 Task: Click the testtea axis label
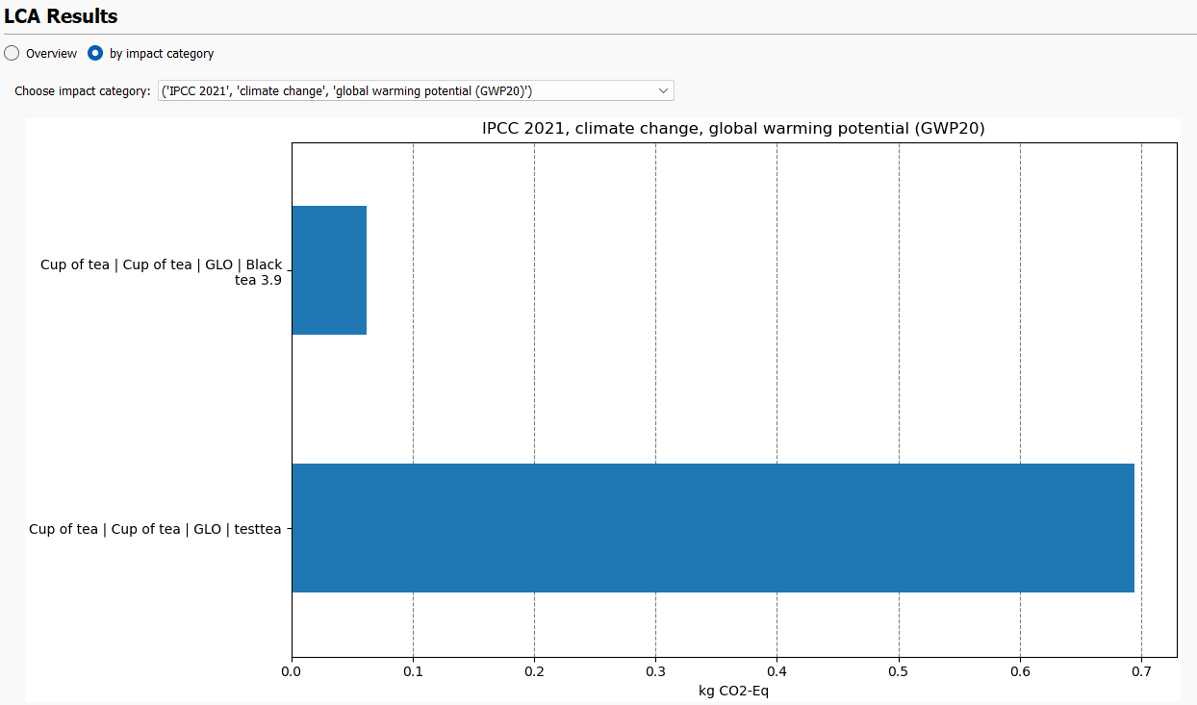pos(157,528)
